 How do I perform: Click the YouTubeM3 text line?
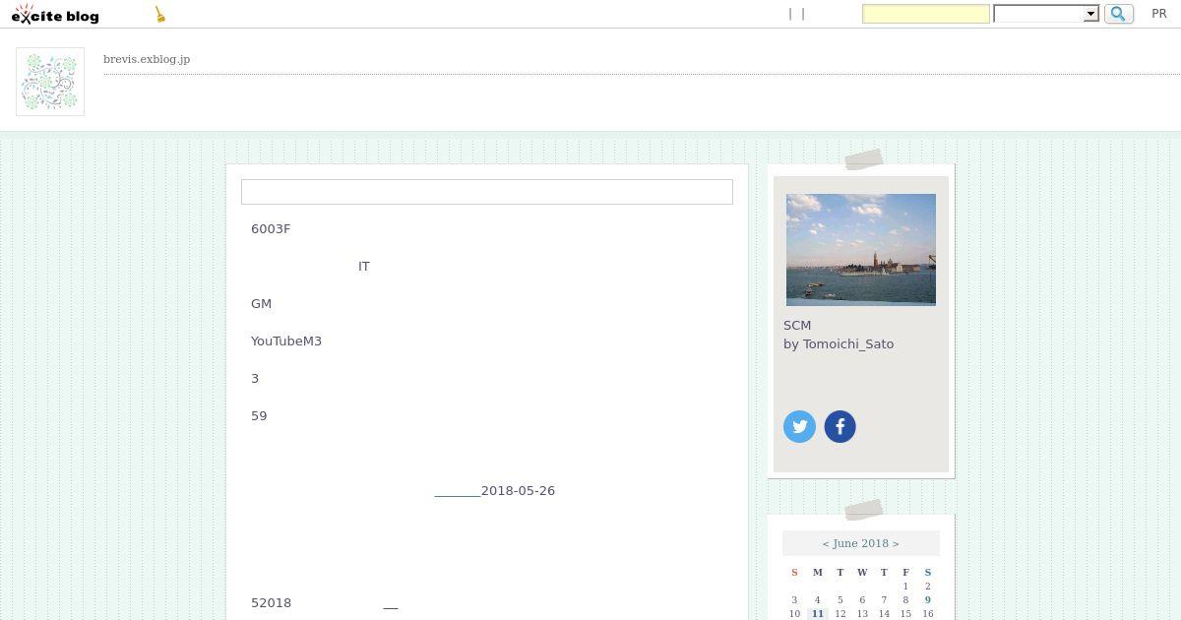286,341
